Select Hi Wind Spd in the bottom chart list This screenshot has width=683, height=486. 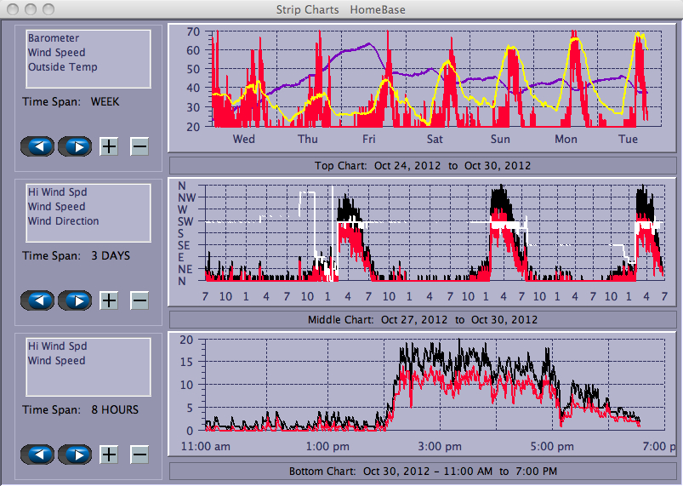coord(57,346)
